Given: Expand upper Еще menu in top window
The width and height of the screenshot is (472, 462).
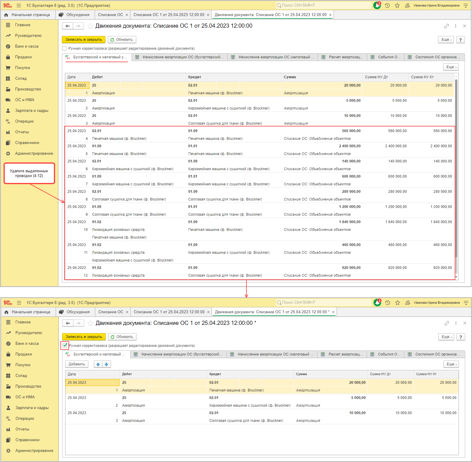Looking at the screenshot, I should 446,40.
